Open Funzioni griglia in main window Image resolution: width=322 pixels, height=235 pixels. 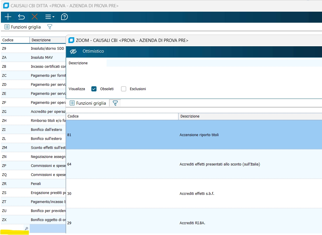(23, 27)
